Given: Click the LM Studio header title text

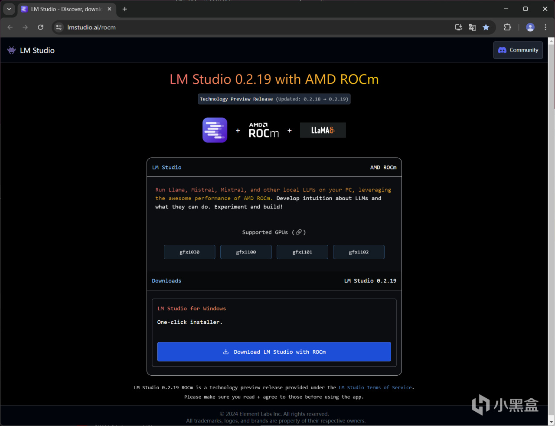Looking at the screenshot, I should coord(37,50).
